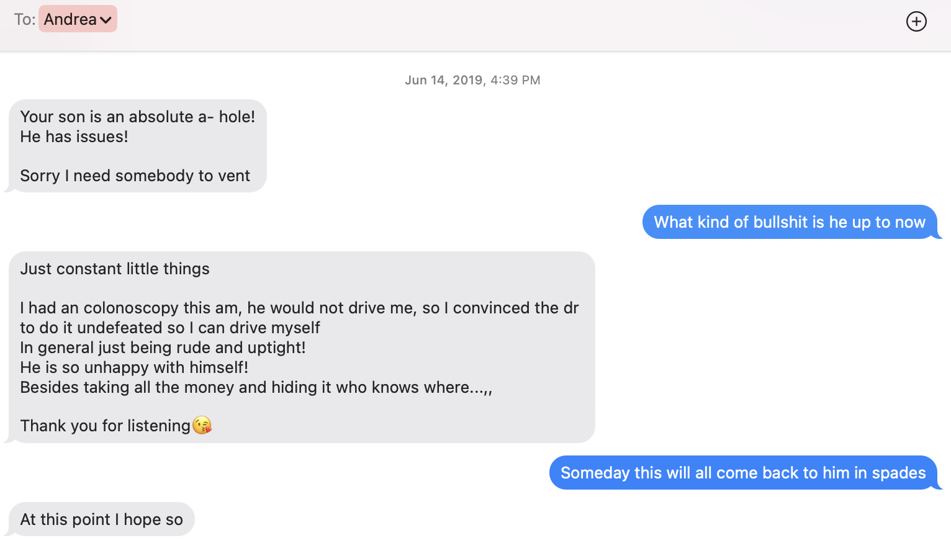Click the kissing face emoji
The image size is (951, 556).
pos(202,425)
